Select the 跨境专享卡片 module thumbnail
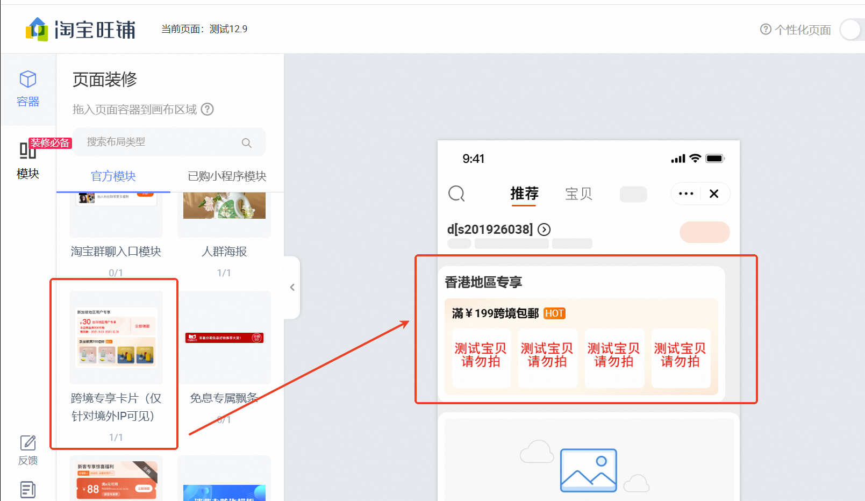 116,338
